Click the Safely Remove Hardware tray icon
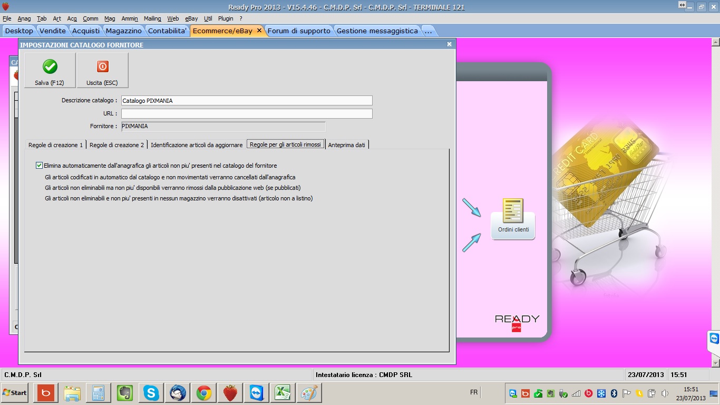The height and width of the screenshot is (405, 720). coord(563,393)
